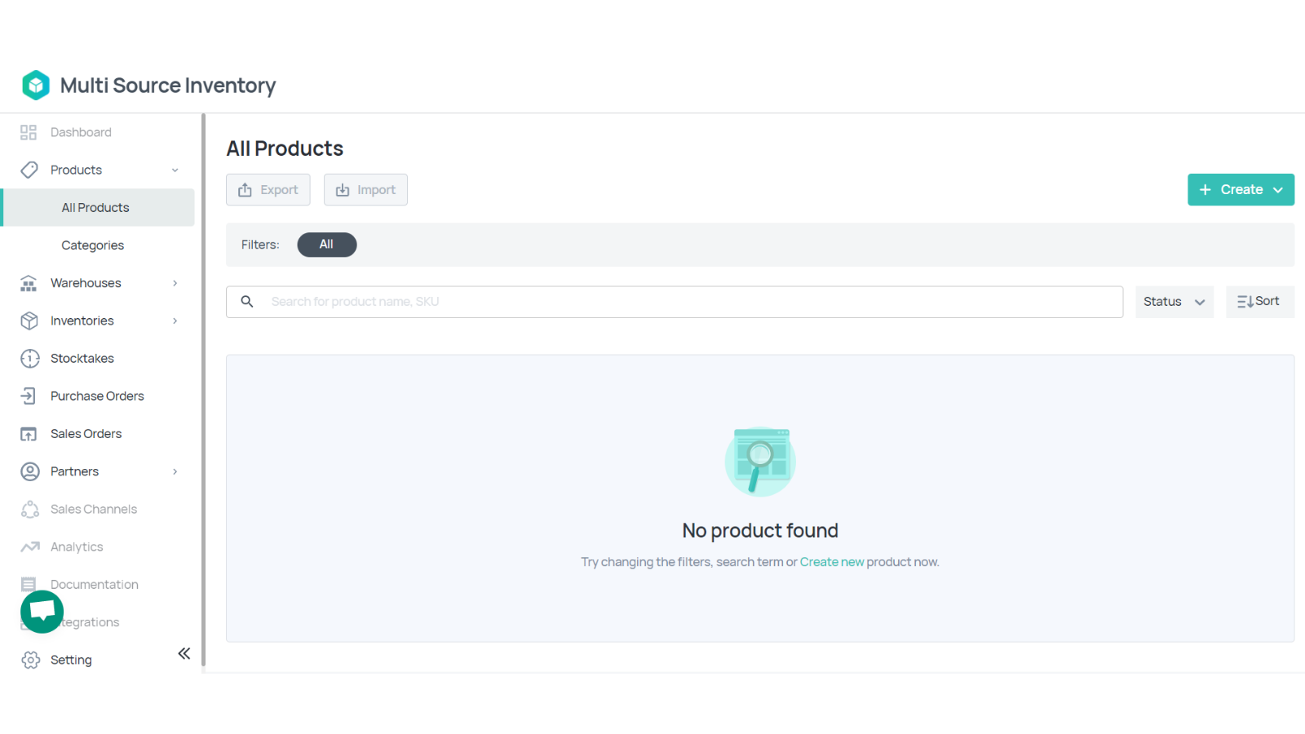Switch to the Categories menu item
The image size is (1305, 734).
pyautogui.click(x=92, y=245)
